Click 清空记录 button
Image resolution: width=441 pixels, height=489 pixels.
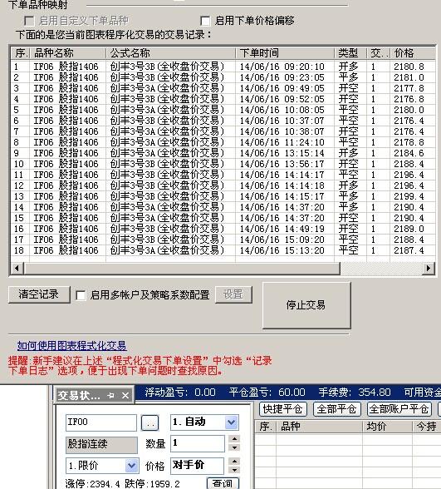(39, 294)
